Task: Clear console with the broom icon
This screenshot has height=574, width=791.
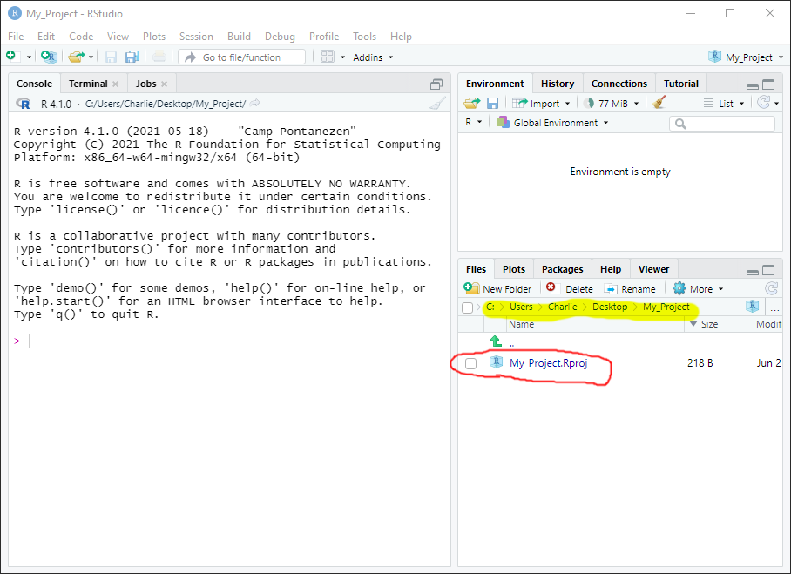Action: pos(437,104)
